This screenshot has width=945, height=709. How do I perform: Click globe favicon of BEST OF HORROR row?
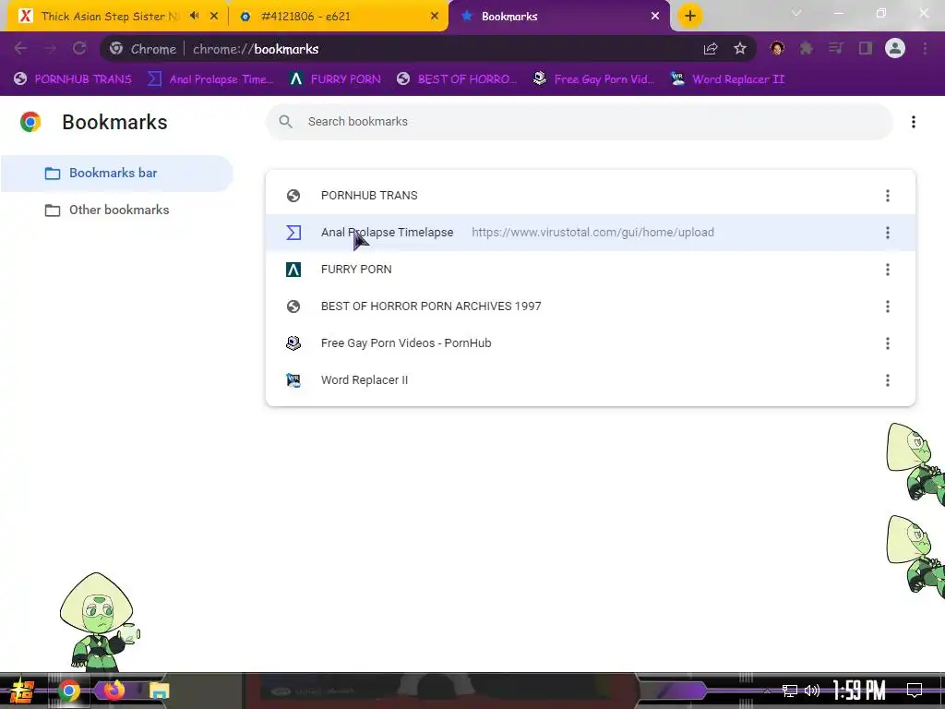click(x=293, y=306)
